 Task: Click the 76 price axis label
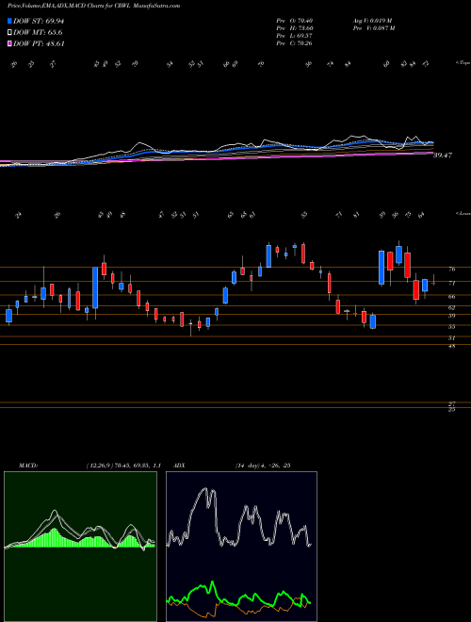pos(451,270)
